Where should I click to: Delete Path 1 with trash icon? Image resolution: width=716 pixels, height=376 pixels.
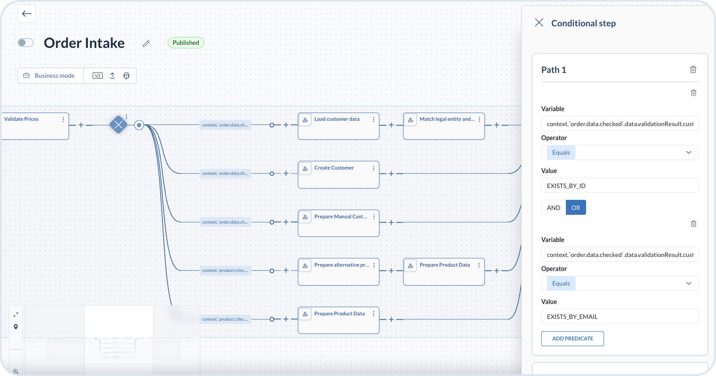coord(693,69)
